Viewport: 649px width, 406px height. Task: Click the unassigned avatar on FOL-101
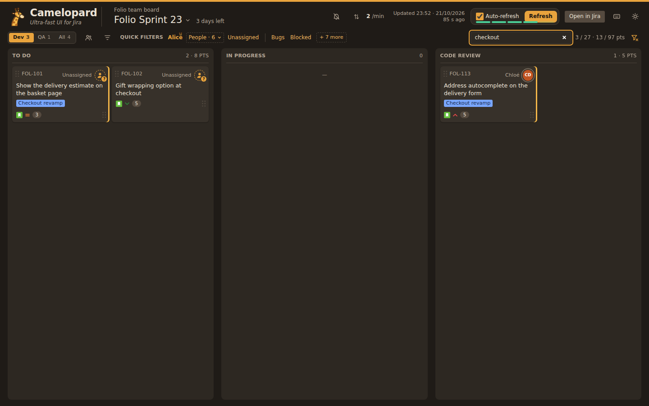[x=101, y=75]
